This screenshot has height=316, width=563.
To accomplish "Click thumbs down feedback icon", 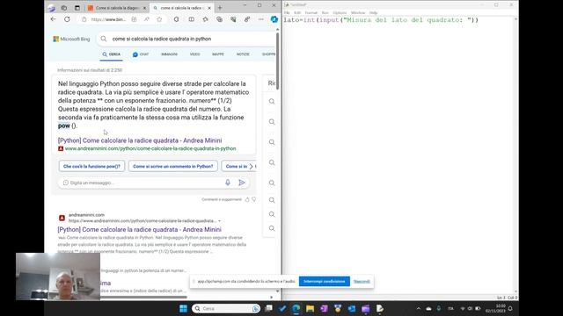I will pos(254,199).
